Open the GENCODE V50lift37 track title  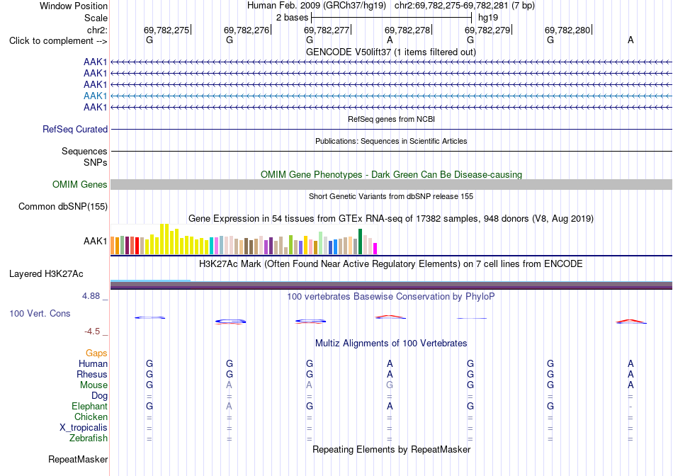(390, 52)
